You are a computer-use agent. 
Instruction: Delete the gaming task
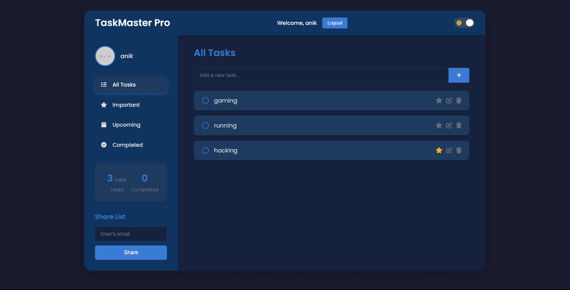[459, 101]
